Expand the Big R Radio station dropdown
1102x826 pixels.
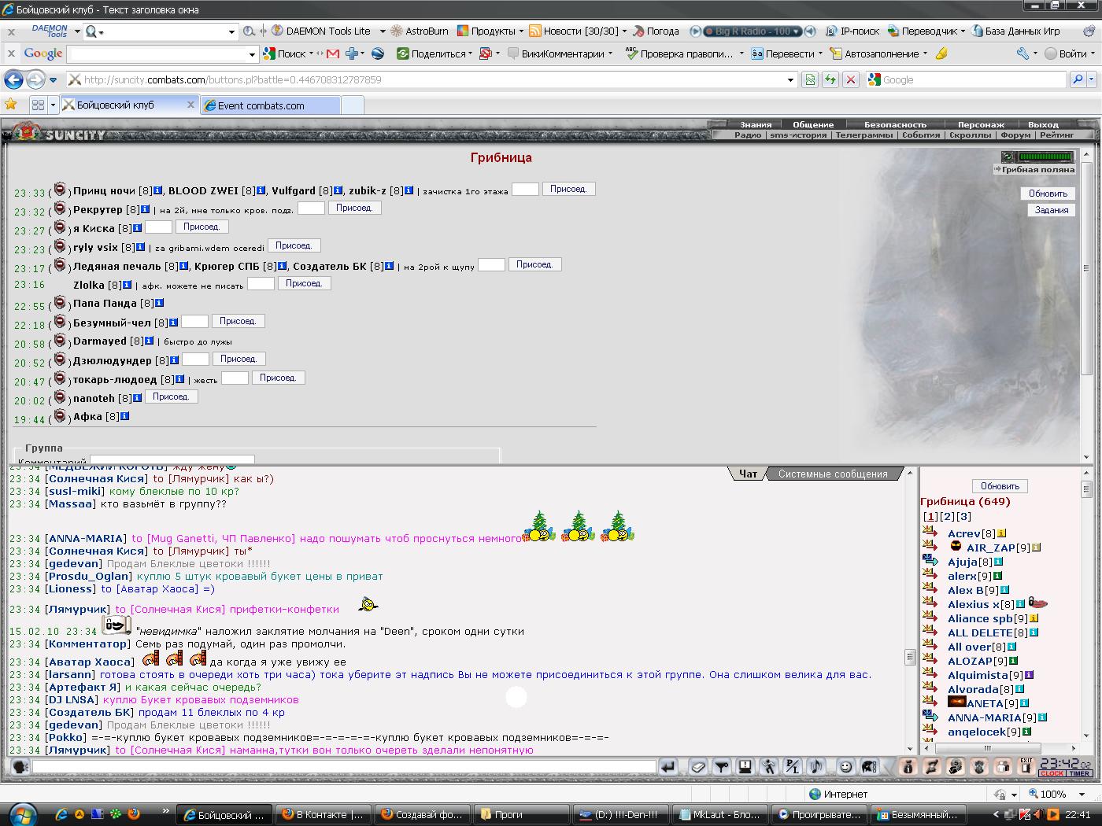coord(797,31)
